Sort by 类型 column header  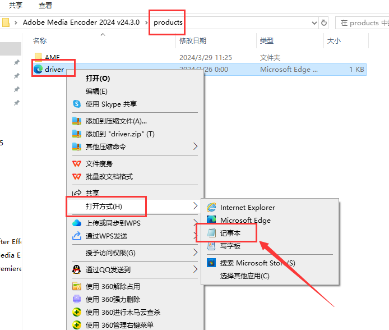[x=267, y=40]
